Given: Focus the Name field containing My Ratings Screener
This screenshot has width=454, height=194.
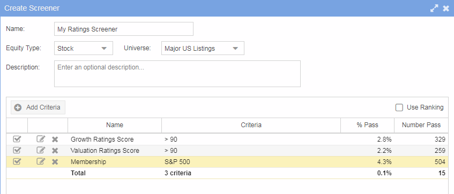Looking at the screenshot, I should click(124, 29).
